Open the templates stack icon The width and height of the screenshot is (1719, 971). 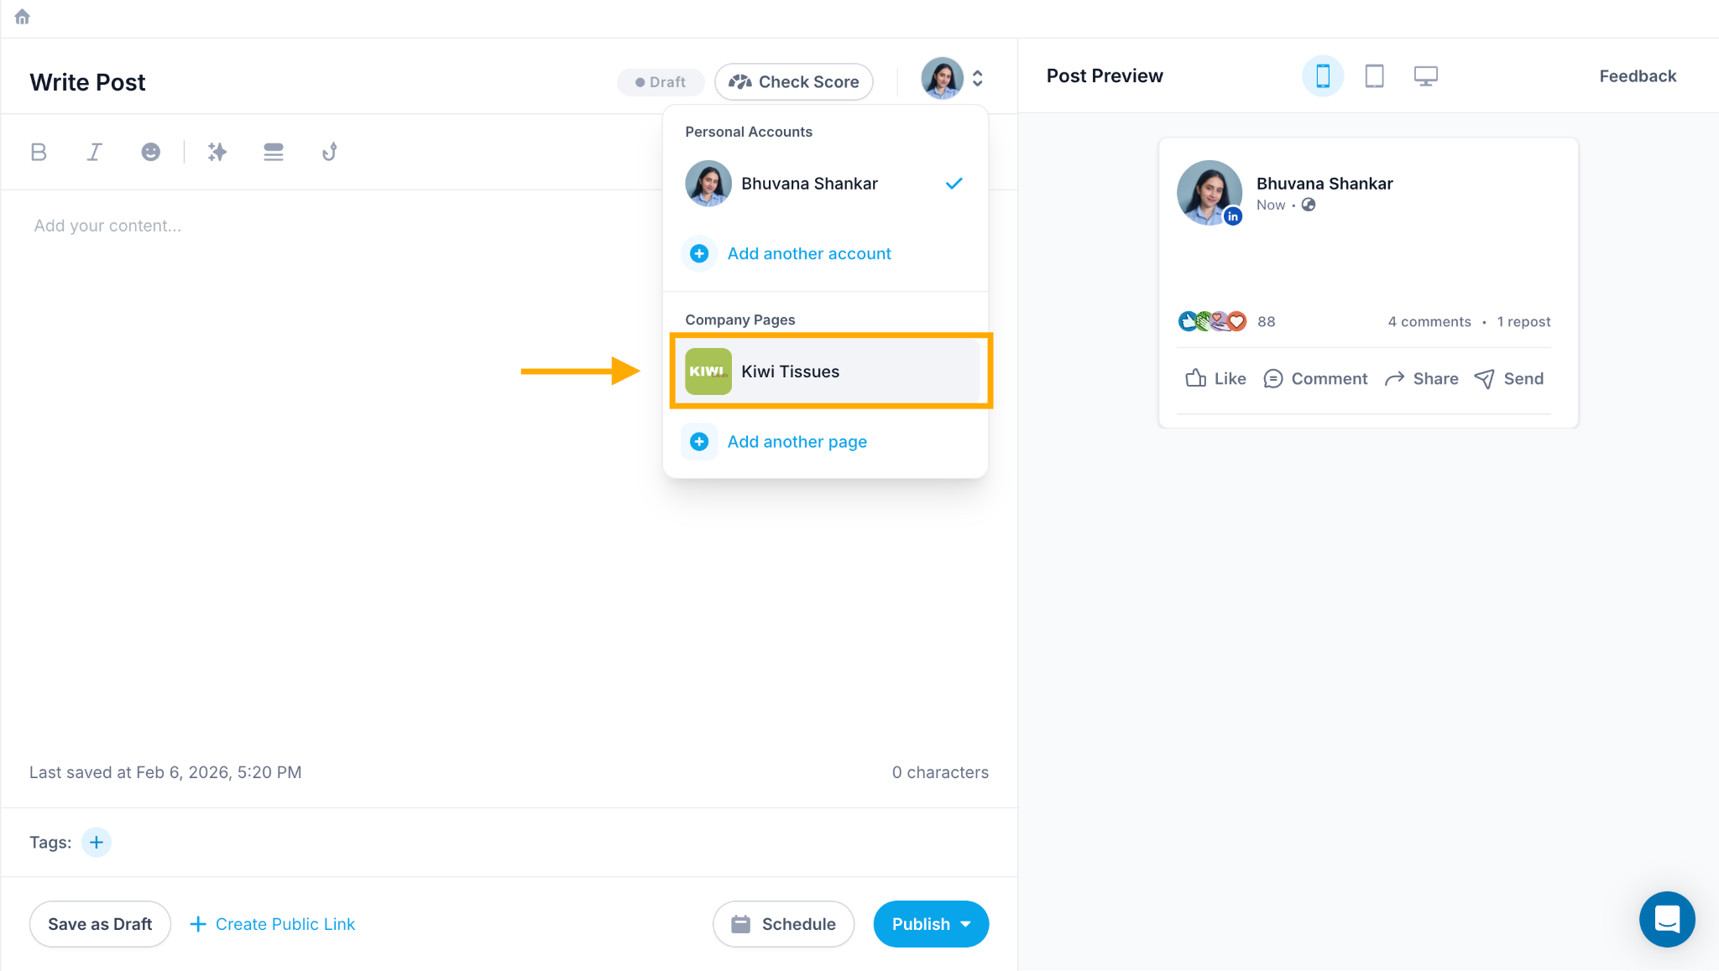click(x=274, y=152)
